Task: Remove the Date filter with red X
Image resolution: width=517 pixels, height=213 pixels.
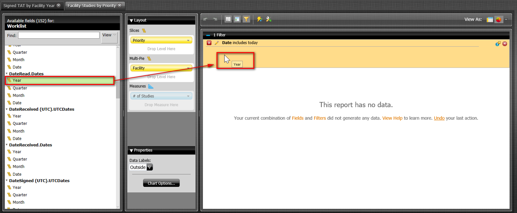Action: (x=209, y=43)
